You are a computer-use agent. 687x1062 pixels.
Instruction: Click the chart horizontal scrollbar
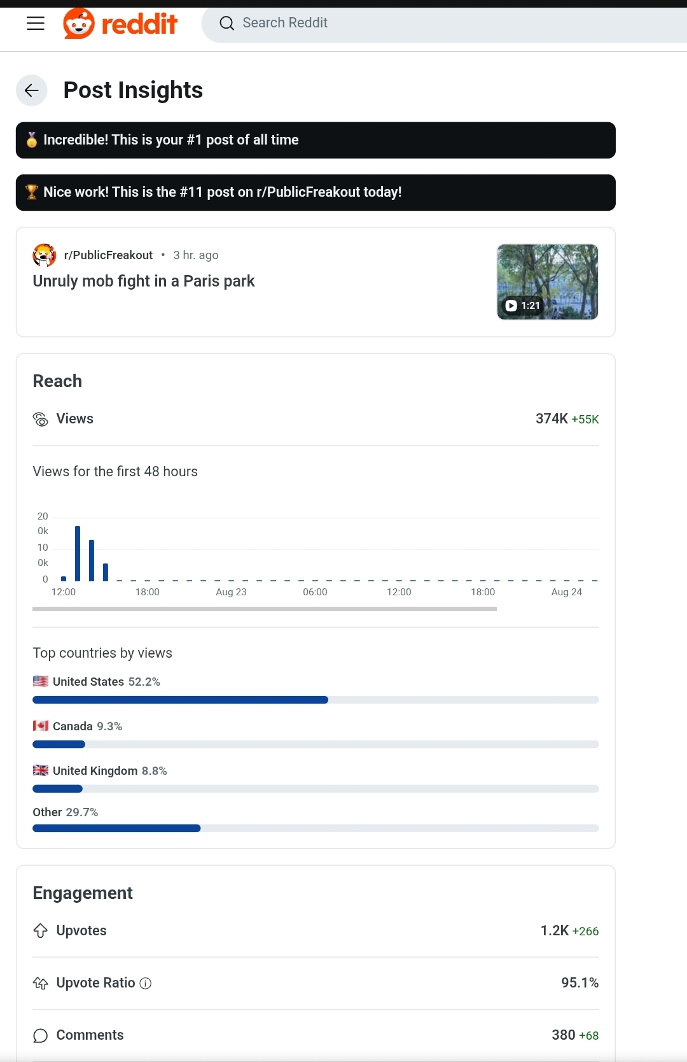click(x=265, y=609)
